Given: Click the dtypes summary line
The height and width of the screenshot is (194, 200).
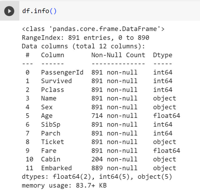Looking at the screenshot, I should [97, 177].
